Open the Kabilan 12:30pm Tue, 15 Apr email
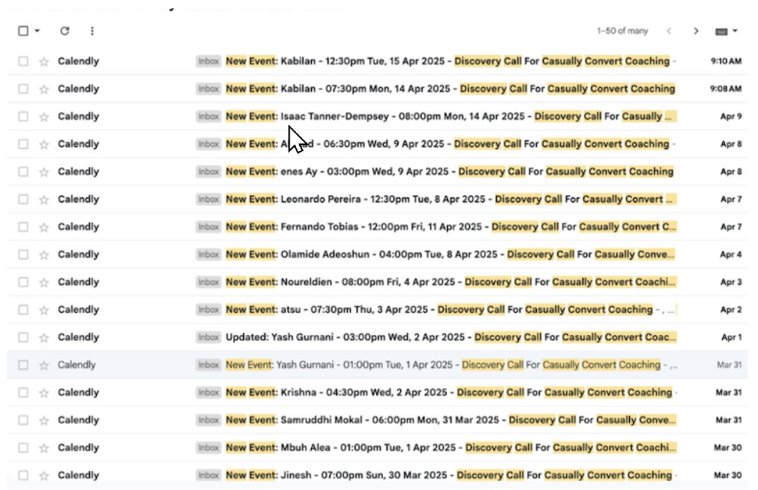The image size is (758, 490). (x=377, y=61)
